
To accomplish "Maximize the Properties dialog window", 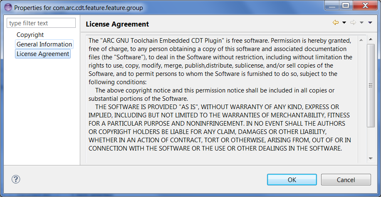I will coord(346,5).
